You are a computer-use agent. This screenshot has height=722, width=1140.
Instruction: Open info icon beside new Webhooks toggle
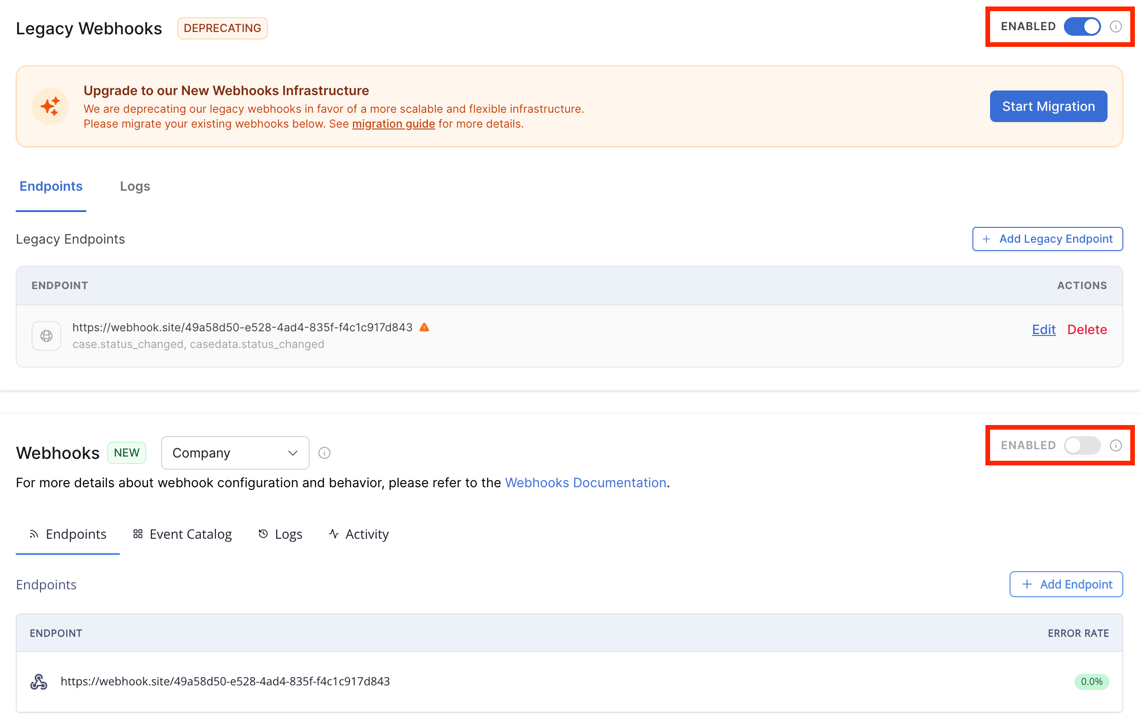point(1116,445)
